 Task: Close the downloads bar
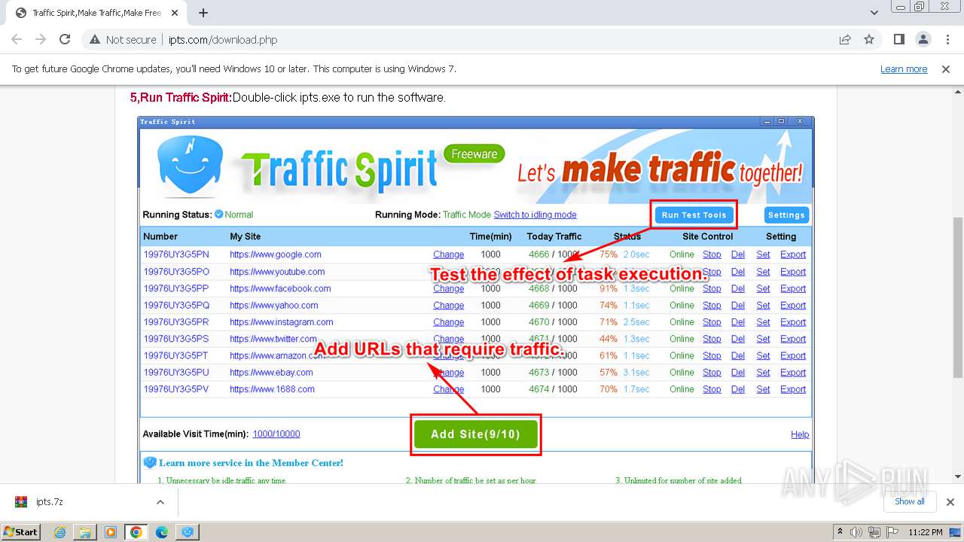coord(950,501)
